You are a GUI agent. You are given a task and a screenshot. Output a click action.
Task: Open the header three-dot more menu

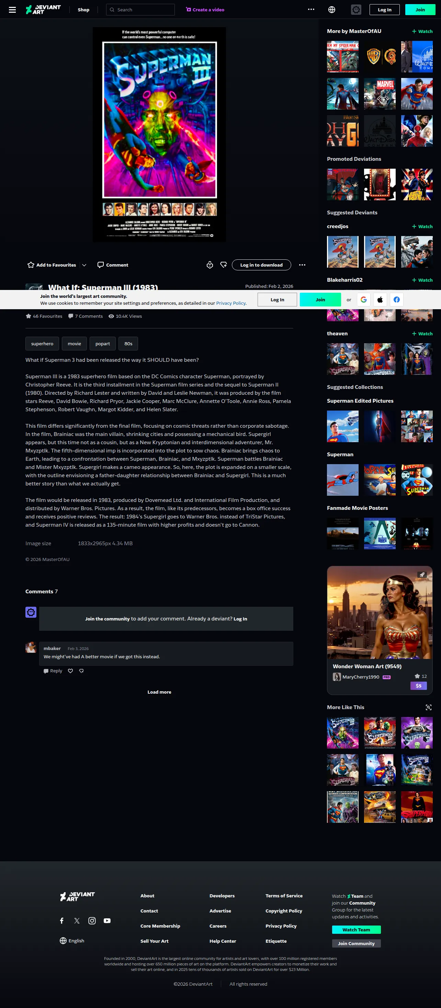(x=311, y=9)
